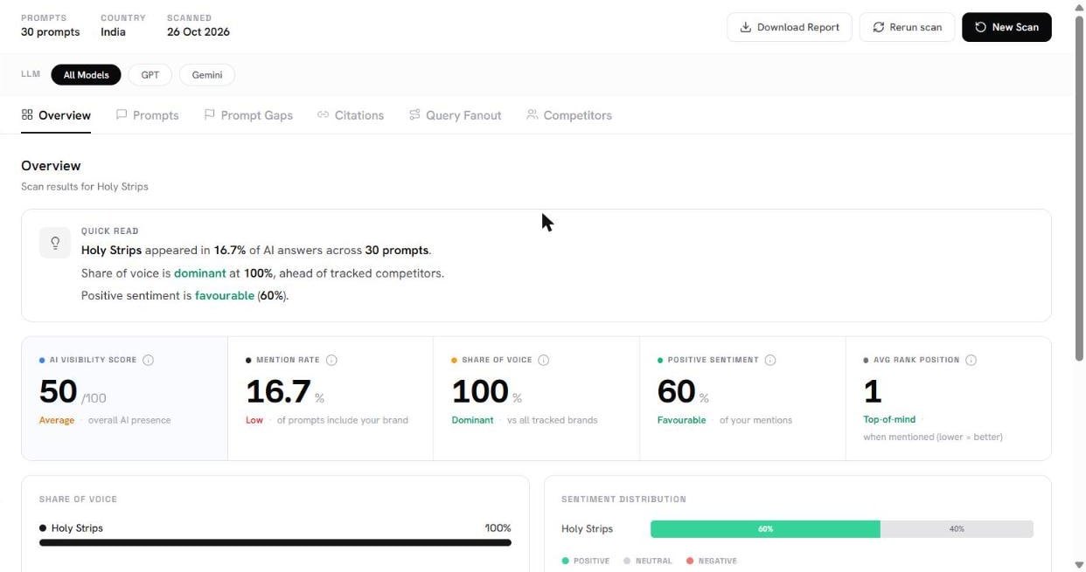The image size is (1086, 572).
Task: Click the Prompts chat bubble icon
Action: (122, 114)
